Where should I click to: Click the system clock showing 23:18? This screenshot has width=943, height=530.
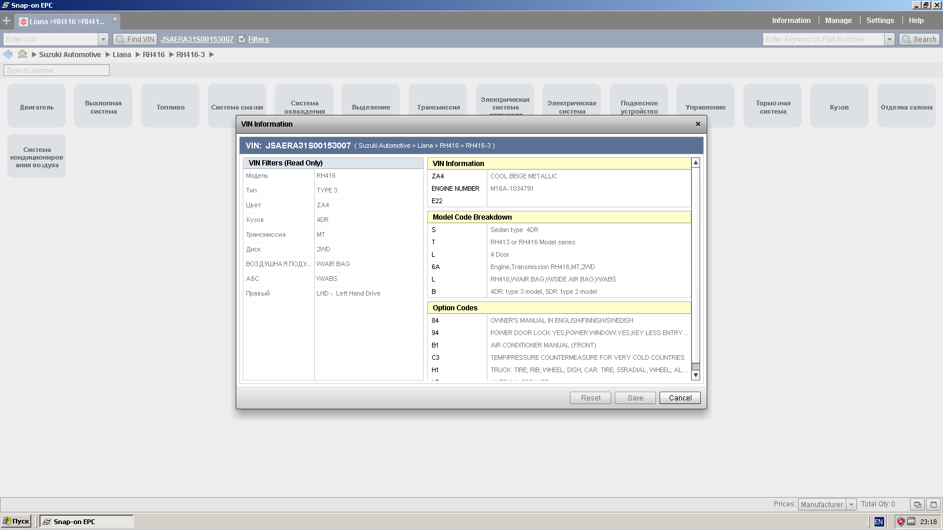[928, 522]
